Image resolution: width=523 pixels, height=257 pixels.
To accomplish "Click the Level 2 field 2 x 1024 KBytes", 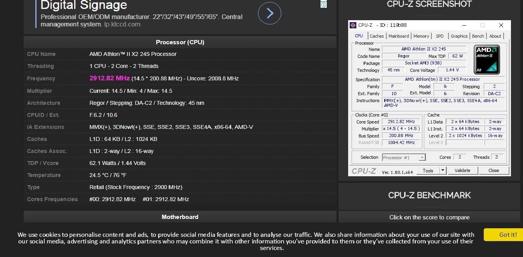I will point(465,135).
